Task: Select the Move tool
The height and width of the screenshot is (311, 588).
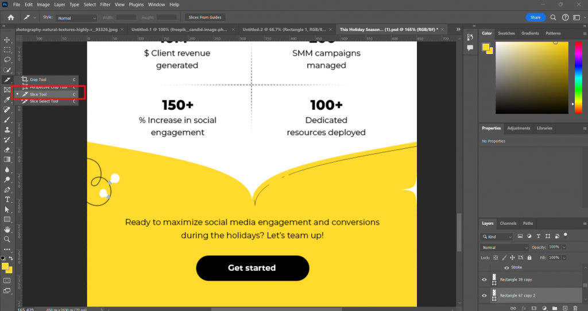Action: click(x=7, y=40)
